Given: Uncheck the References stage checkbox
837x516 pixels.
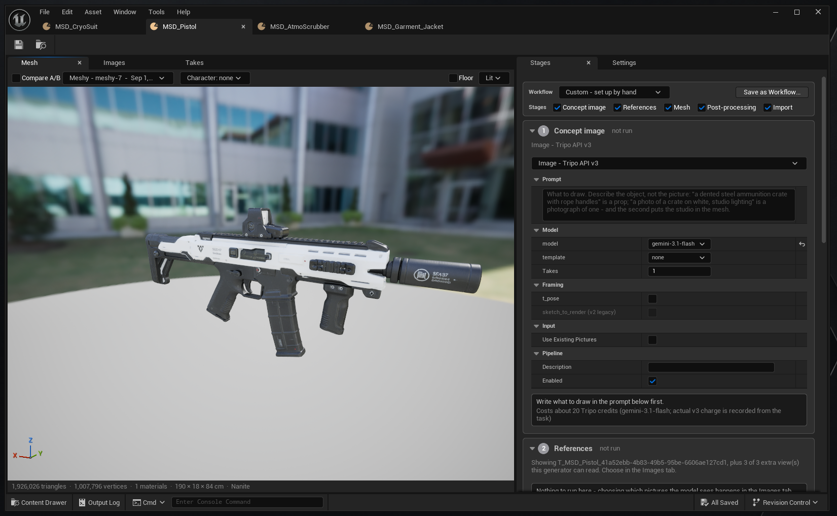Looking at the screenshot, I should [x=617, y=108].
